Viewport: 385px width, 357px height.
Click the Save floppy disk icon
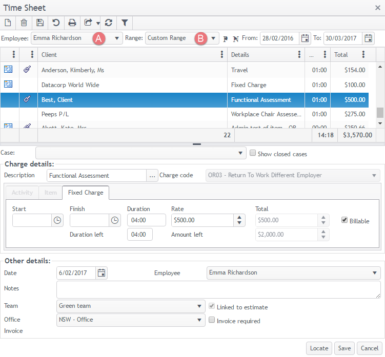[40, 23]
